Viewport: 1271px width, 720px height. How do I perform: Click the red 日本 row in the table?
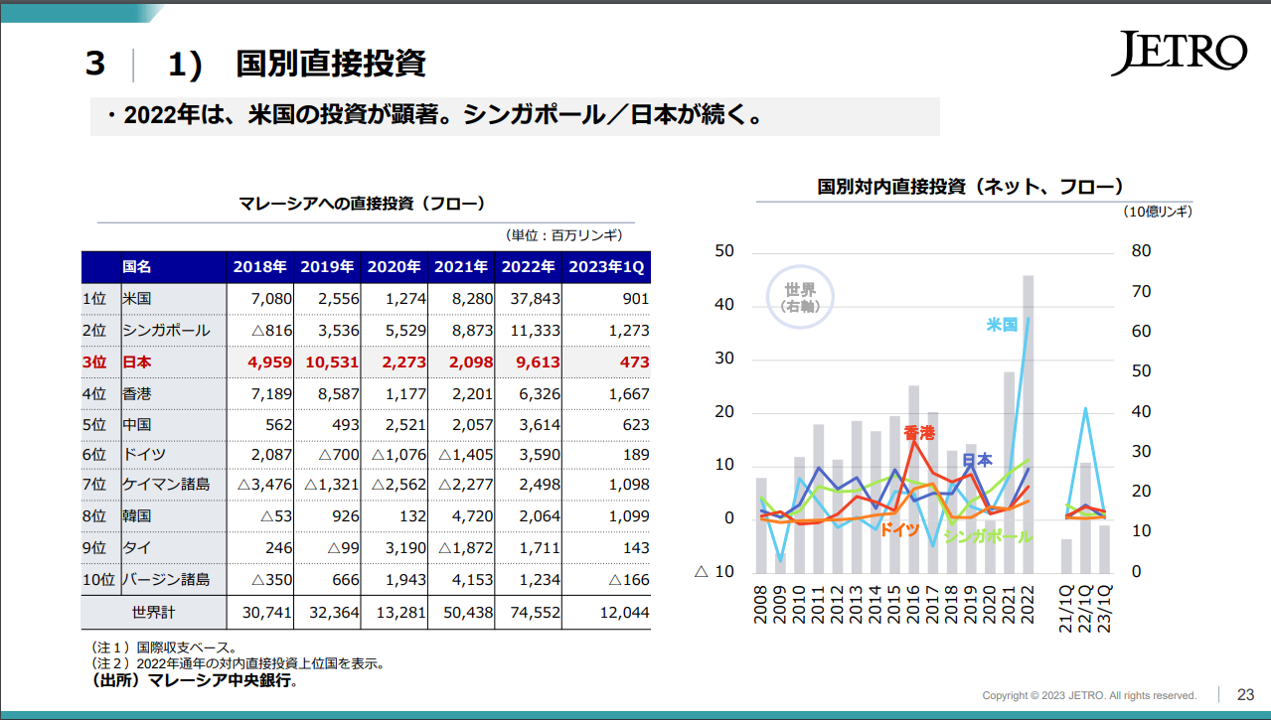coord(140,361)
